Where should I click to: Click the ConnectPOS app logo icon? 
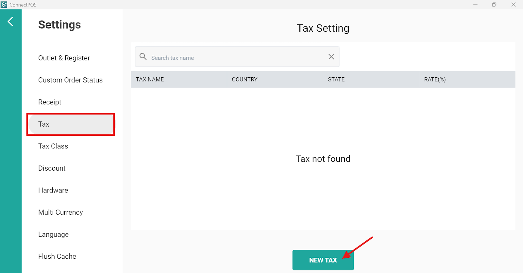click(4, 5)
